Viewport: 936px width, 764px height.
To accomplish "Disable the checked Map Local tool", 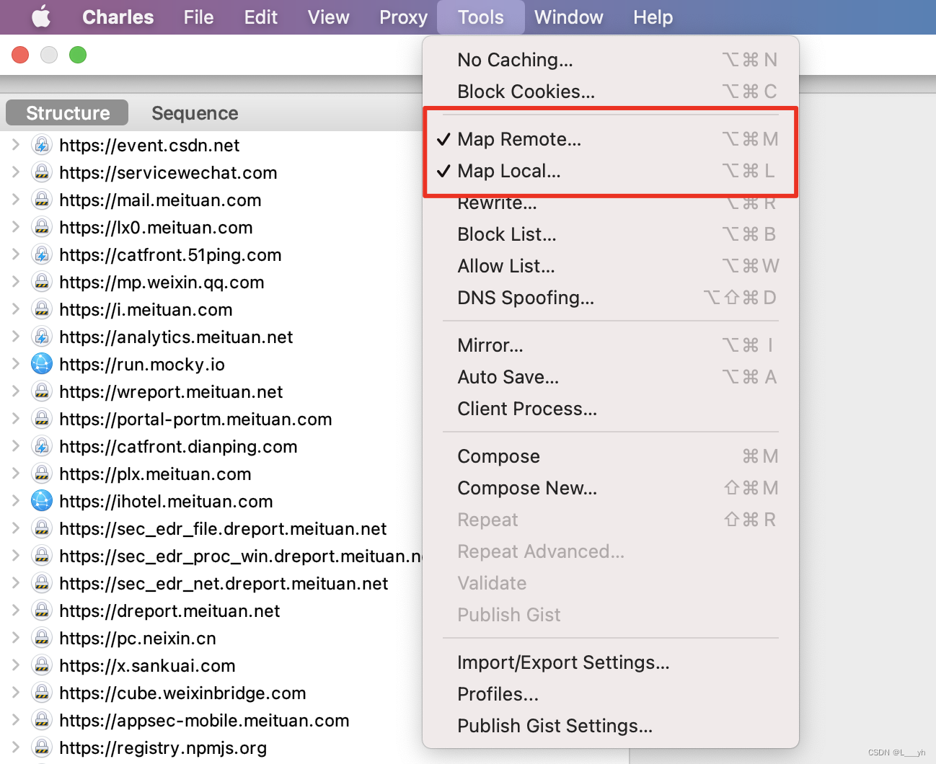I will coord(610,171).
